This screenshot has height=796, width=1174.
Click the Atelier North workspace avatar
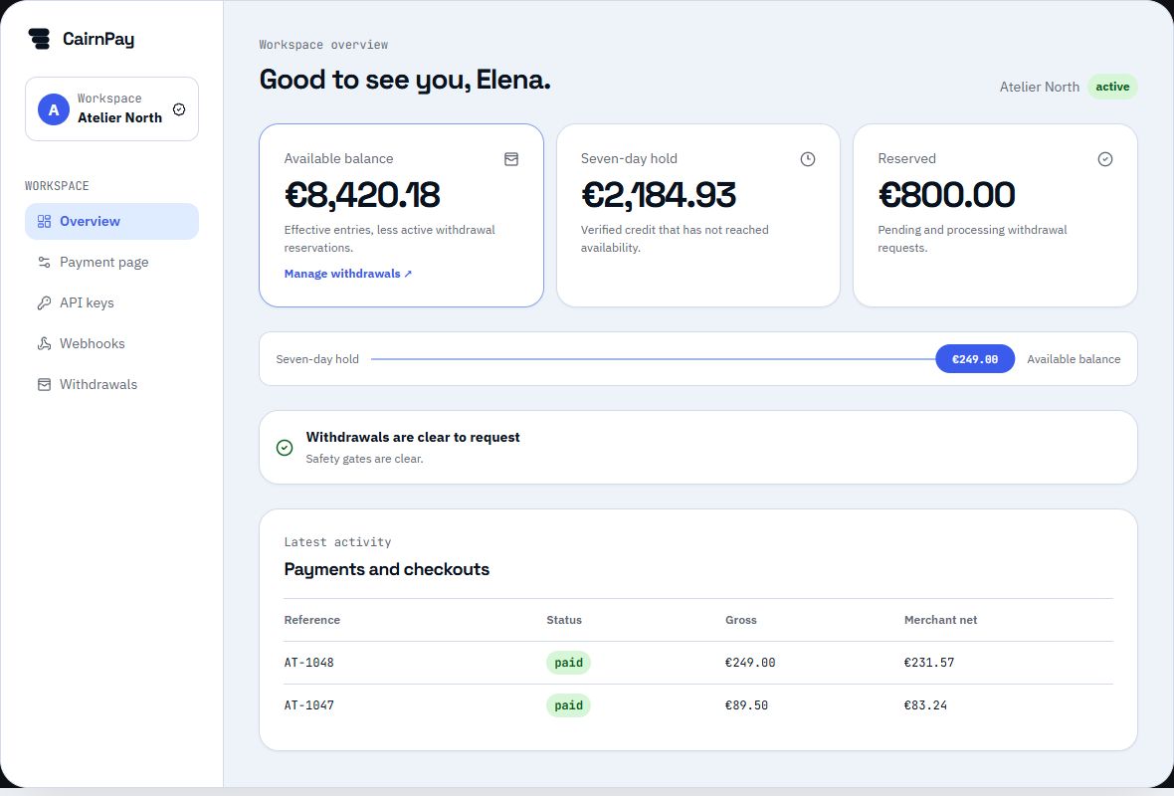tap(54, 109)
